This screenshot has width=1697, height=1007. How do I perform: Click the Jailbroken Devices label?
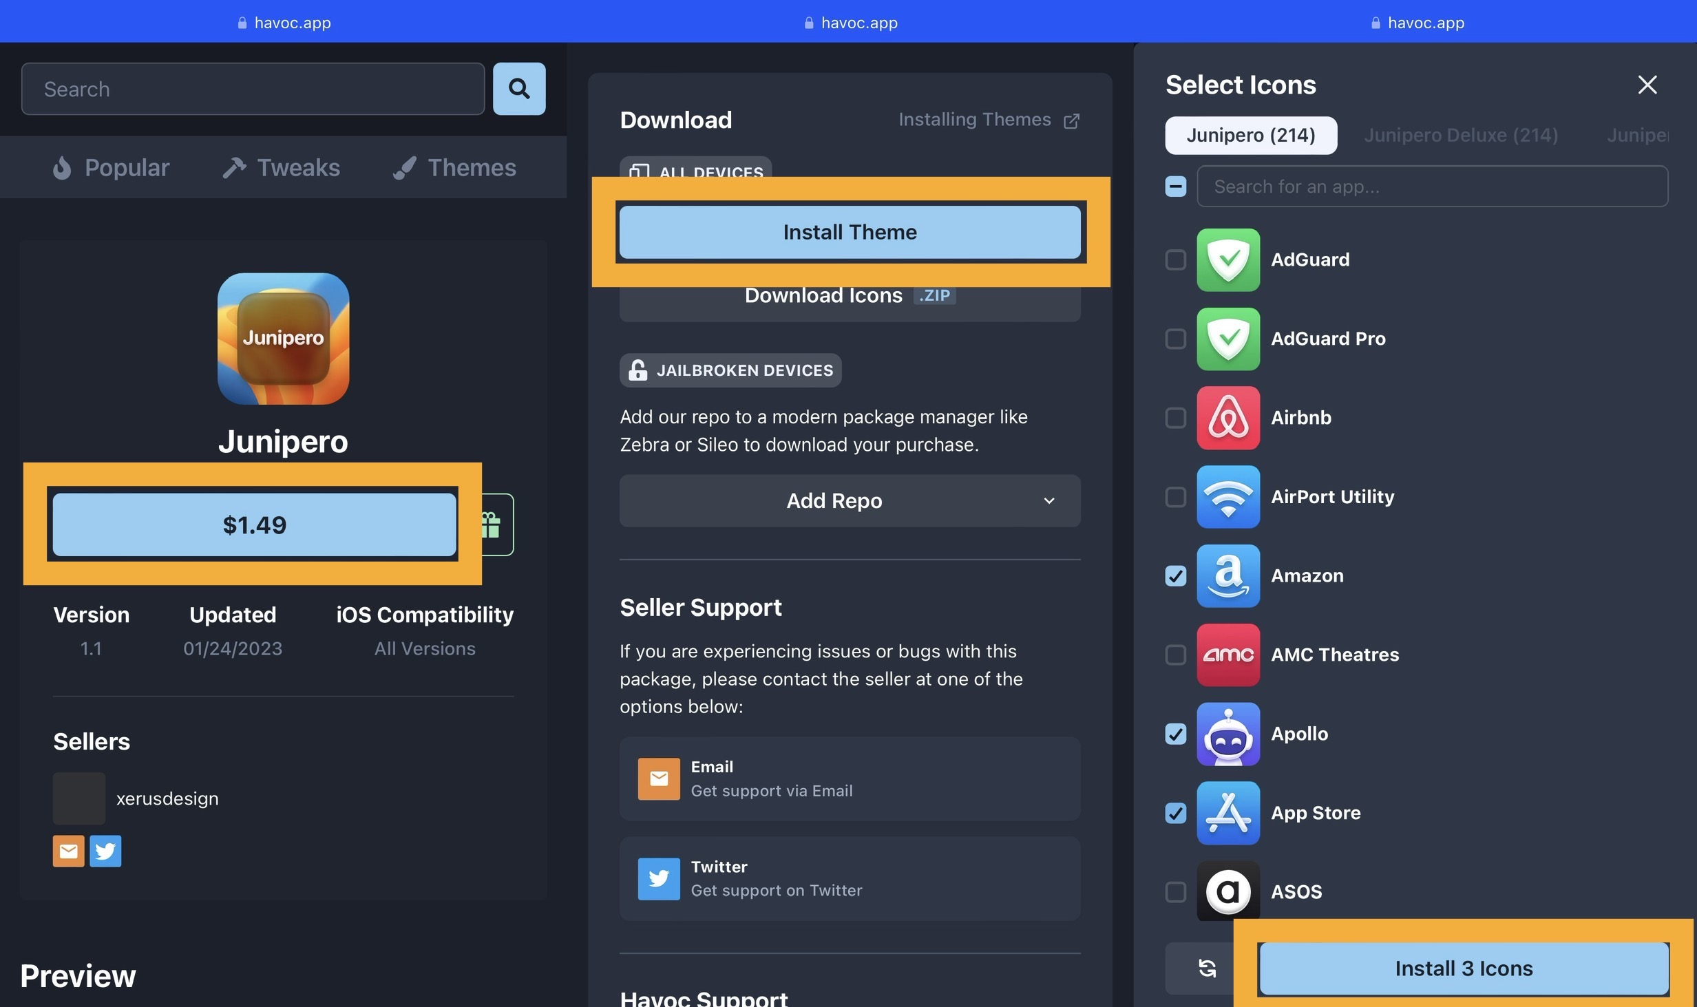(730, 370)
